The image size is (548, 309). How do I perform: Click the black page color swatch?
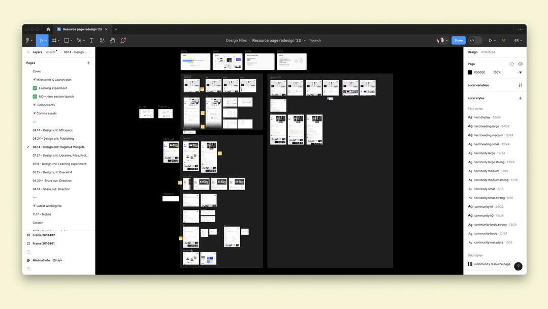point(470,72)
